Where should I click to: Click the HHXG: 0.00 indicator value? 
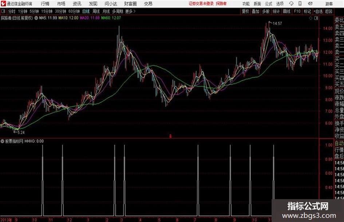[x=34, y=141]
